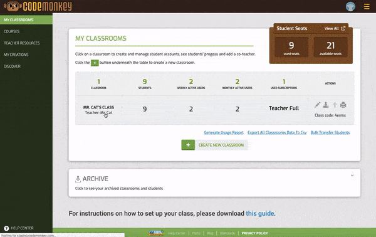Click the printer icon in Actions column
376x237 pixels.
[343, 105]
